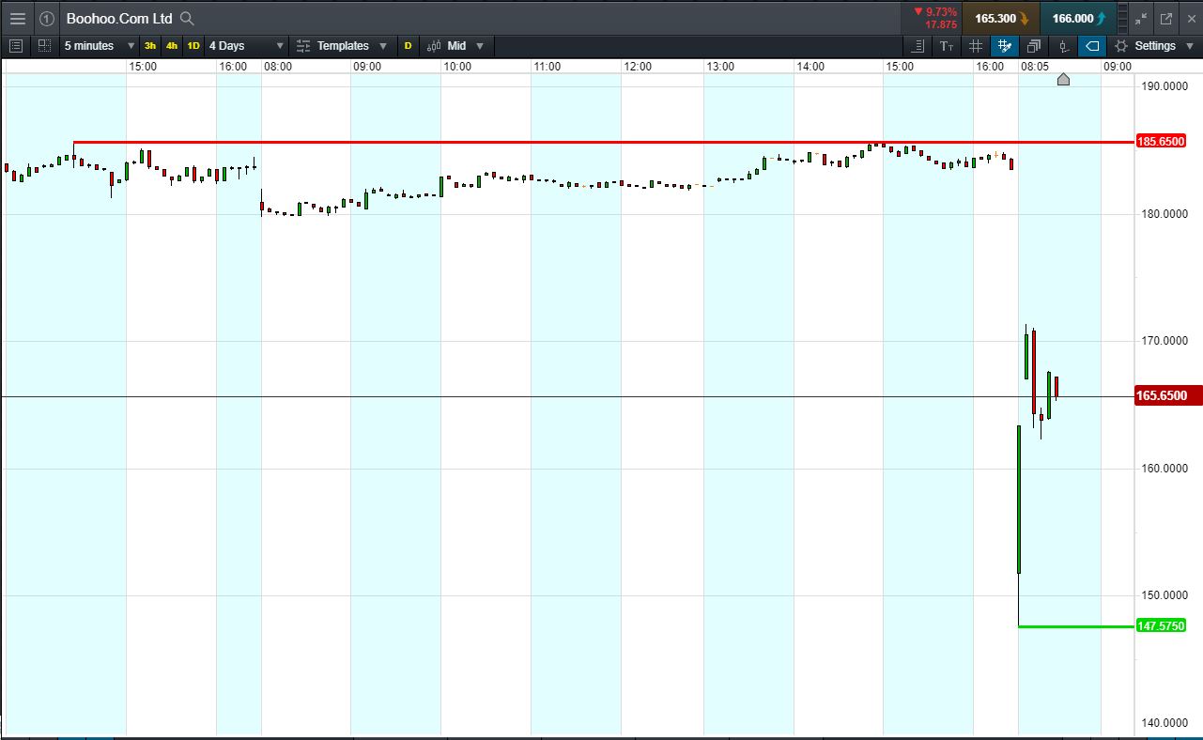Click the yellow D default button
Screen dimensions: 1203x740
[408, 45]
